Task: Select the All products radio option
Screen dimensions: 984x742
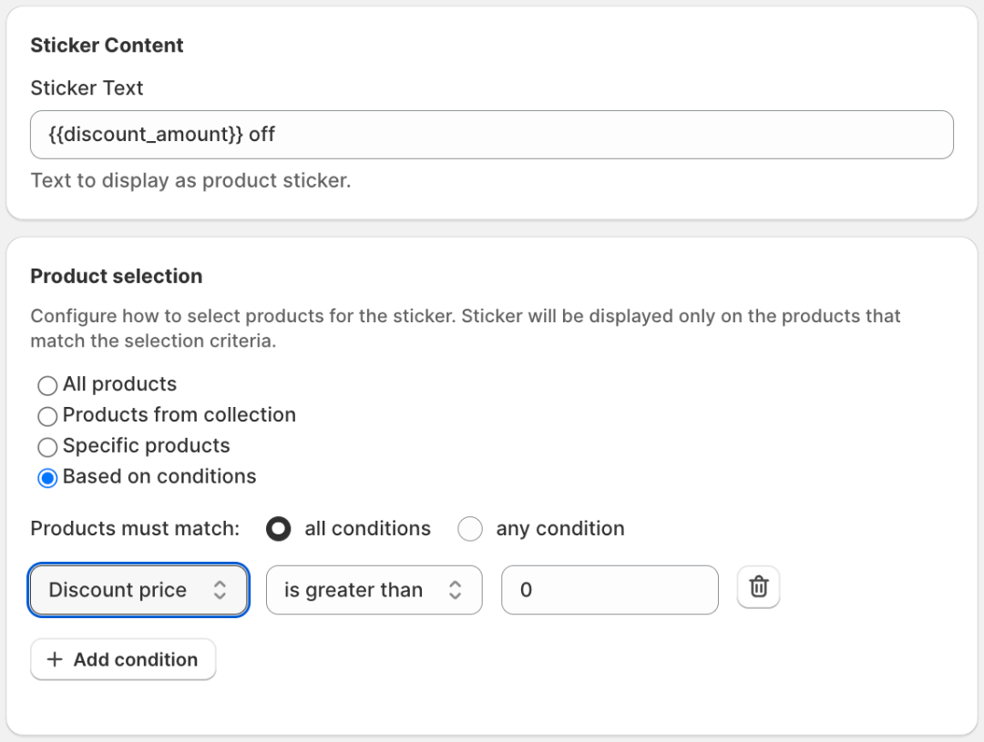Action: click(47, 385)
